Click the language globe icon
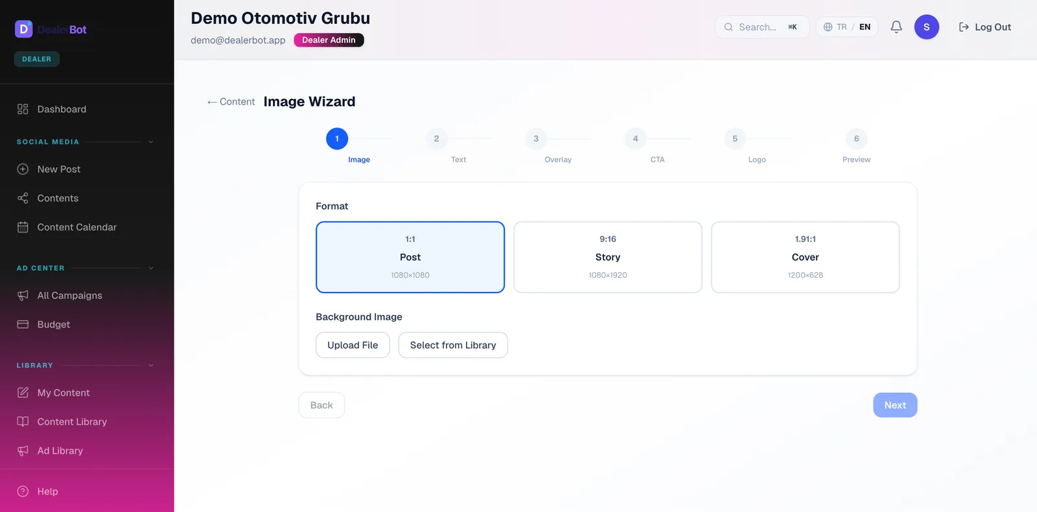The height and width of the screenshot is (512, 1037). [828, 27]
